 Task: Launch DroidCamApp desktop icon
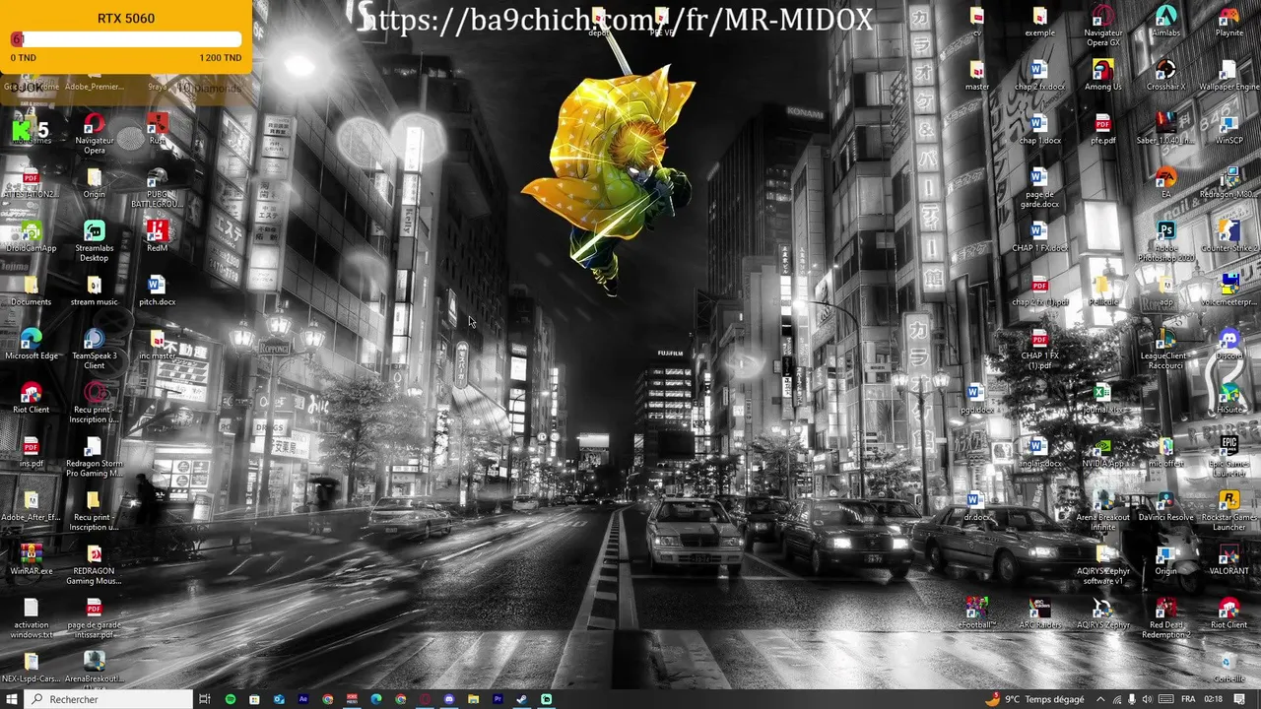point(31,236)
